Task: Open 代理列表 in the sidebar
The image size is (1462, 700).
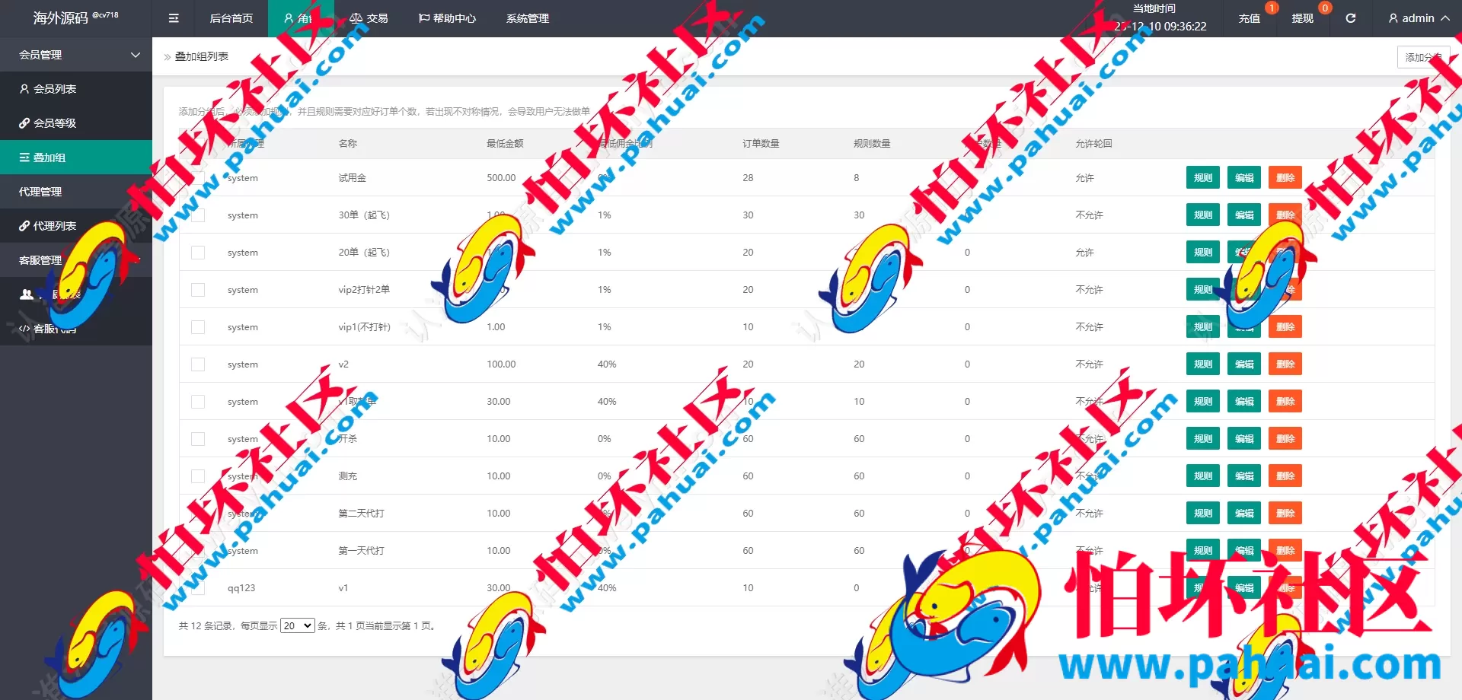Action: 54,226
